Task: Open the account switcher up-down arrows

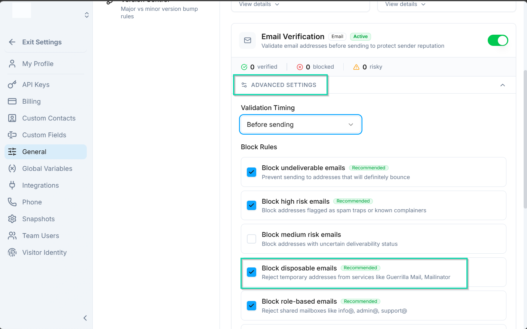Action: [87, 15]
